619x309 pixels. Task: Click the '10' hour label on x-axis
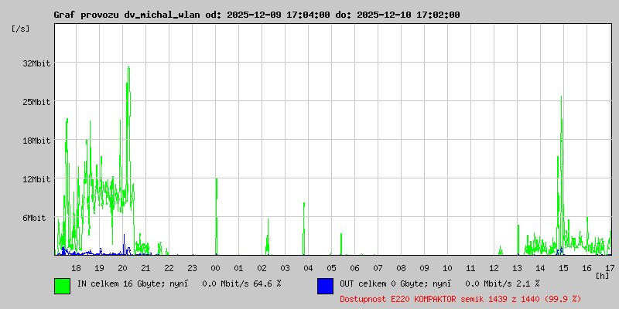[x=448, y=268]
